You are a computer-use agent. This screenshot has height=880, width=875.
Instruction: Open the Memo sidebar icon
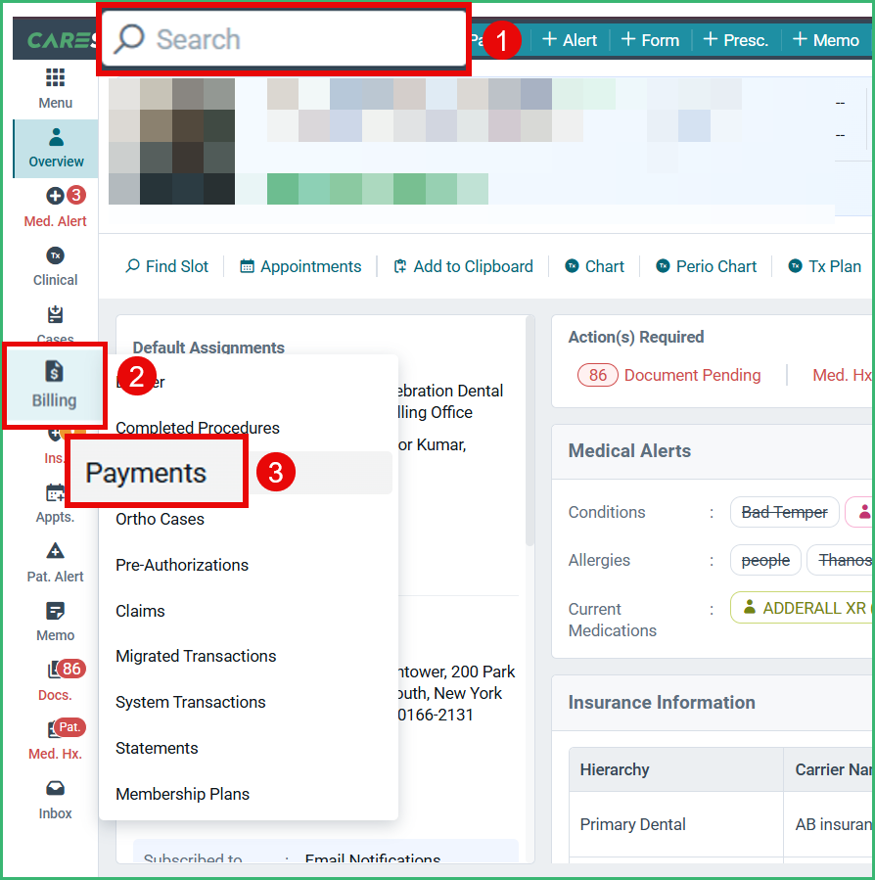(x=55, y=623)
